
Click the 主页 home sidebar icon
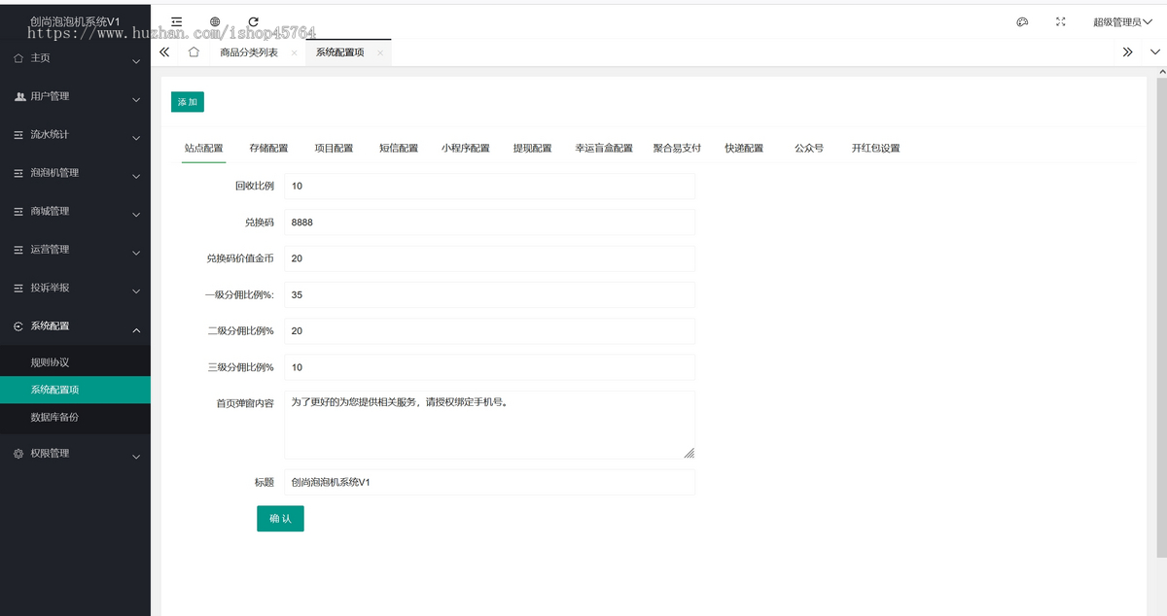coord(19,58)
